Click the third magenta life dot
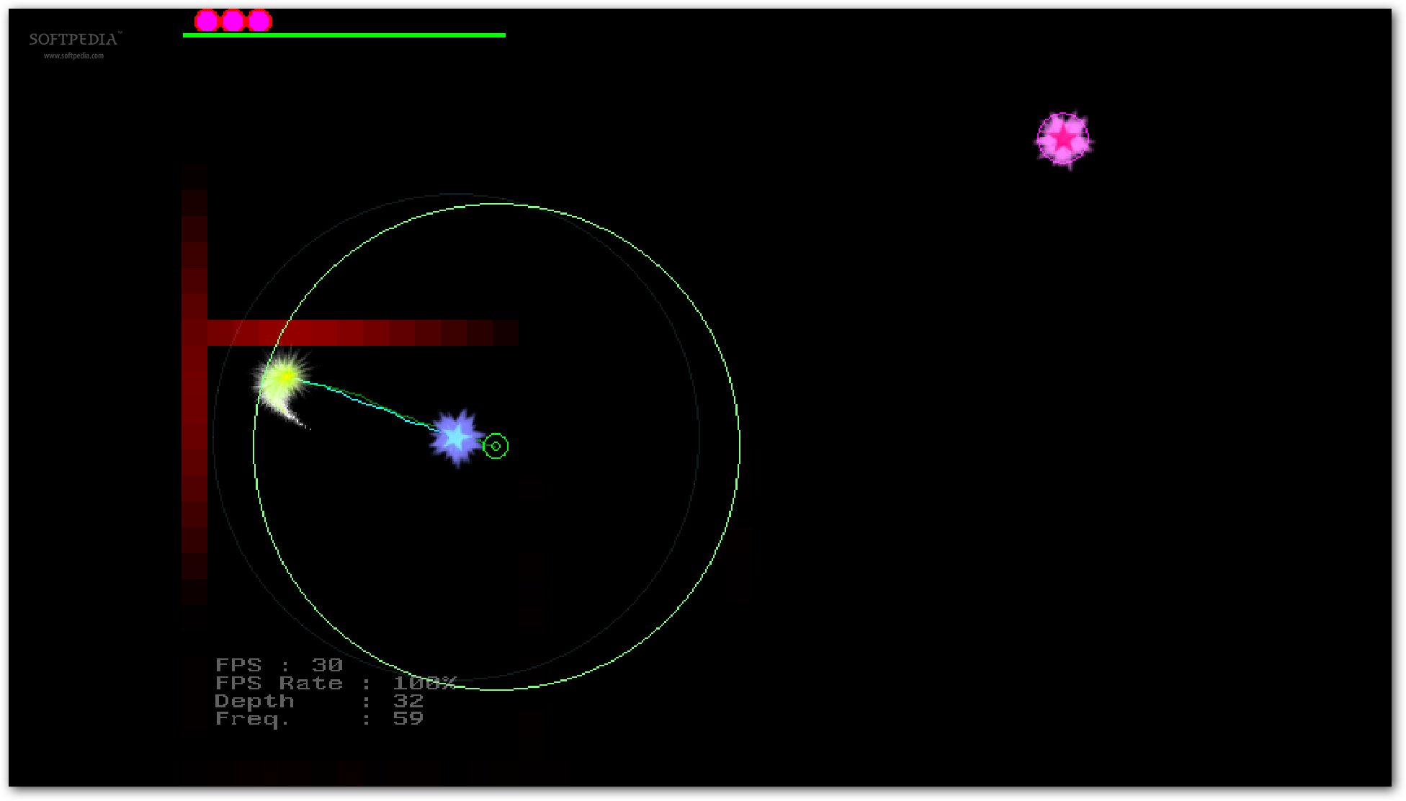The width and height of the screenshot is (1406, 801). pos(259,21)
